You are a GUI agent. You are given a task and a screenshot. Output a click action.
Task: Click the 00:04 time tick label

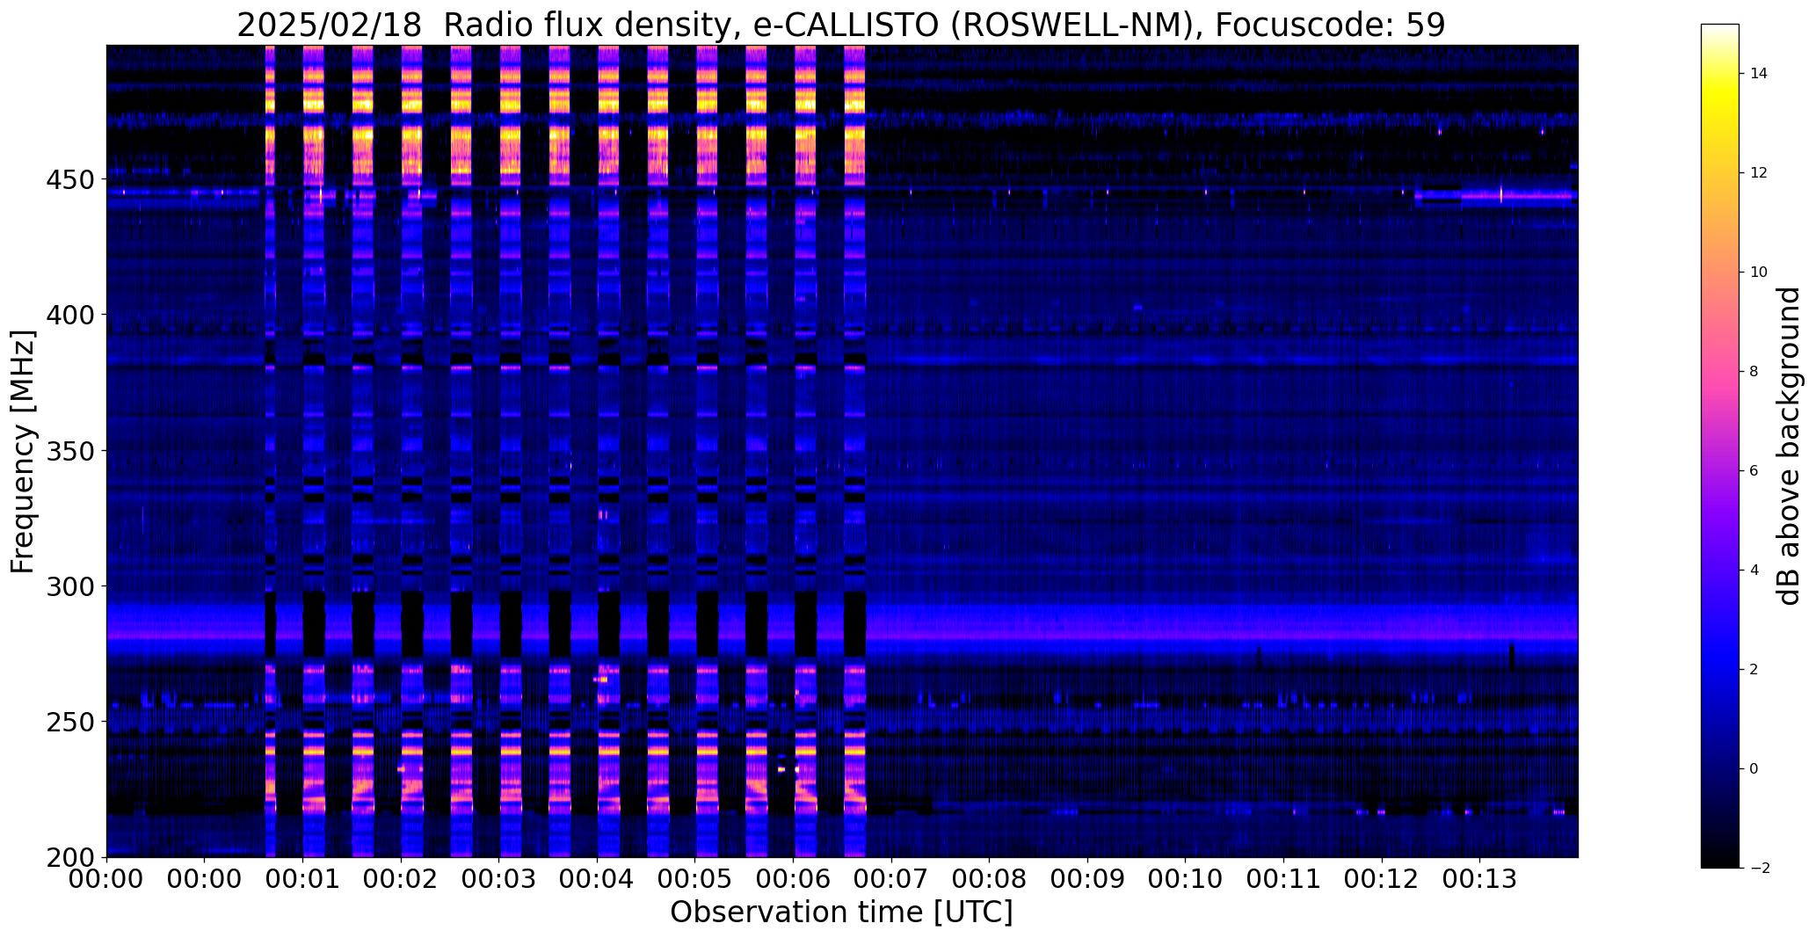pyautogui.click(x=598, y=879)
